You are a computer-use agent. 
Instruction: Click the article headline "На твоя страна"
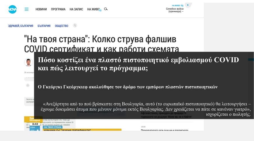click(x=101, y=44)
